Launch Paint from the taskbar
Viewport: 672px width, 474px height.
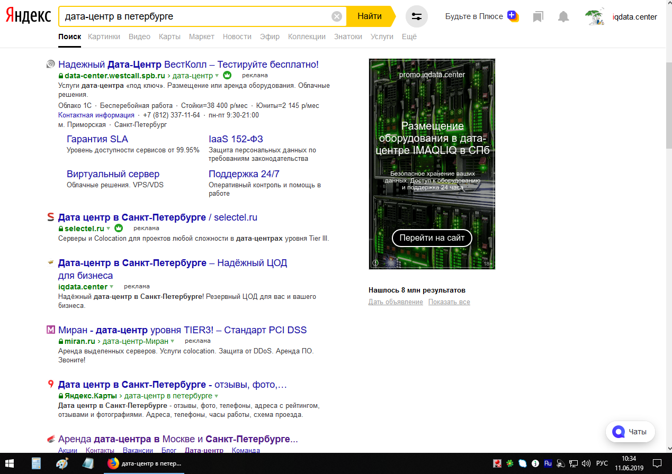pyautogui.click(x=62, y=463)
